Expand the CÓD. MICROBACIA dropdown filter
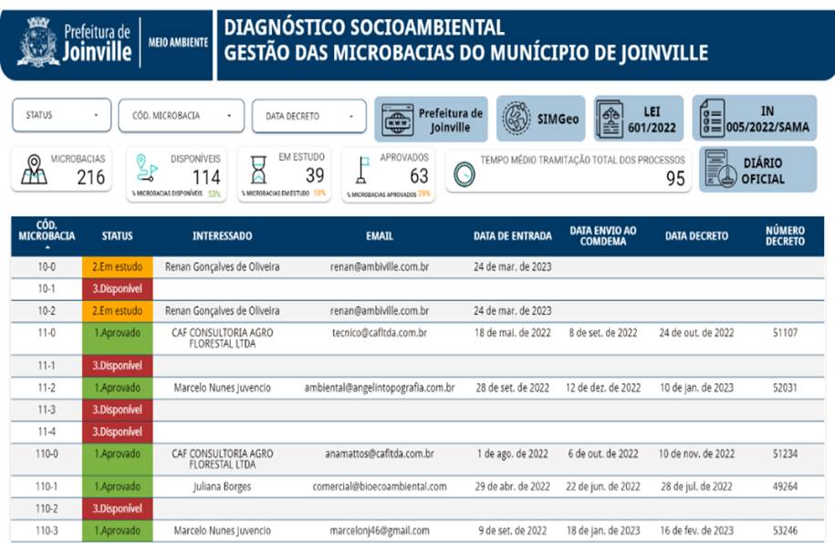 (x=181, y=116)
